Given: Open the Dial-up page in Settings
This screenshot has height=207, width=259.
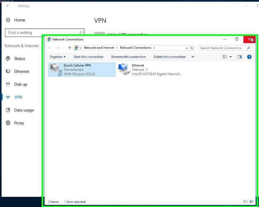Looking at the screenshot, I should 21,84.
